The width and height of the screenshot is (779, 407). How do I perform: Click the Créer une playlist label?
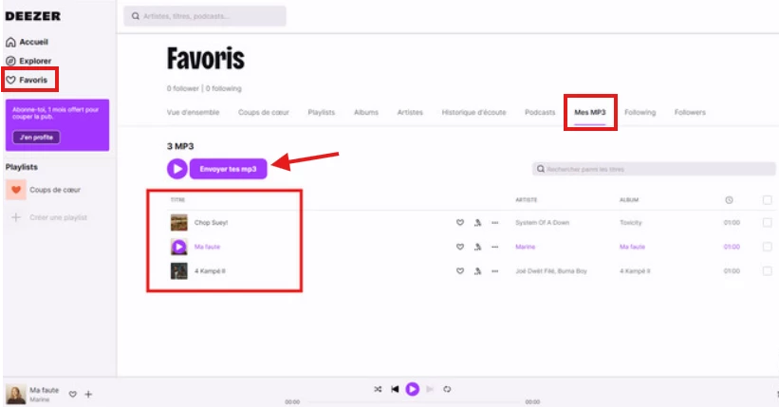pyautogui.click(x=58, y=217)
